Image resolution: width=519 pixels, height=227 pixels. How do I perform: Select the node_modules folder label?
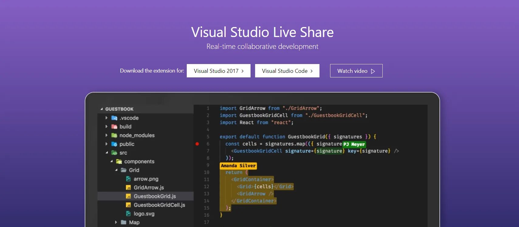click(x=137, y=135)
